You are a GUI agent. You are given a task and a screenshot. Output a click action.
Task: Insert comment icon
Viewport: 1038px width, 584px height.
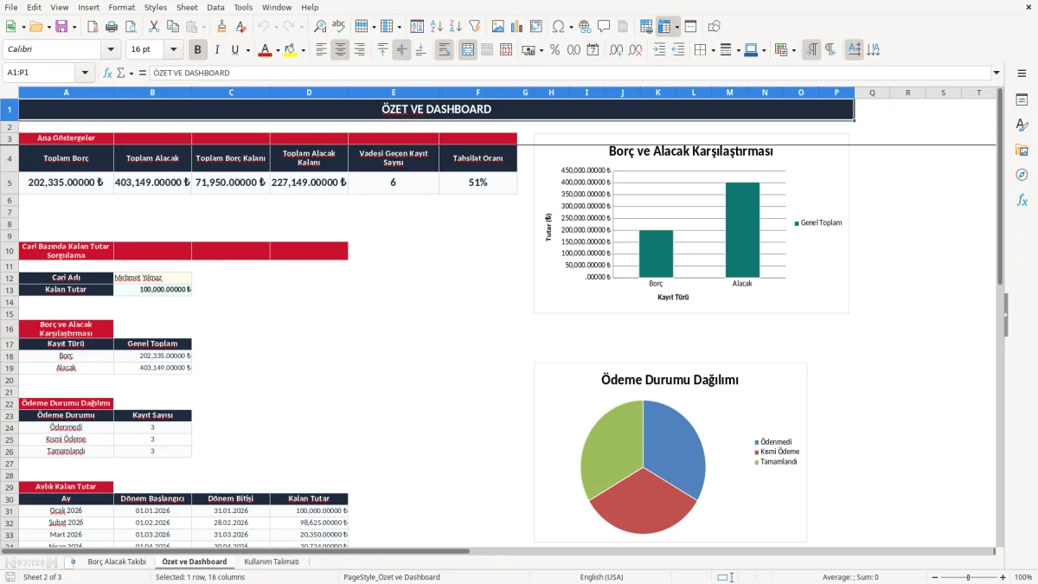pyautogui.click(x=604, y=27)
